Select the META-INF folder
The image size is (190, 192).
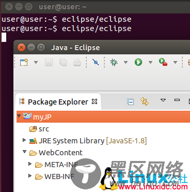click(x=61, y=165)
